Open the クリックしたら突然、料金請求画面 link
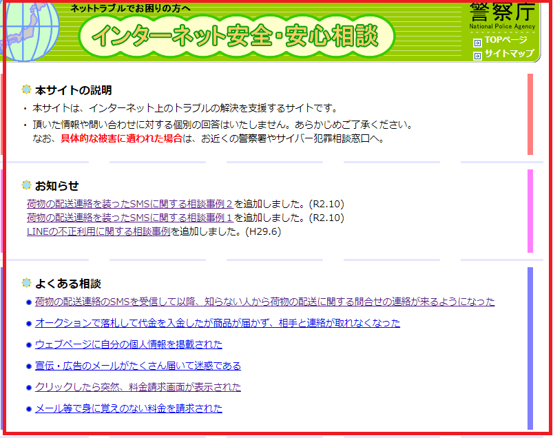553x438 pixels. tap(138, 387)
